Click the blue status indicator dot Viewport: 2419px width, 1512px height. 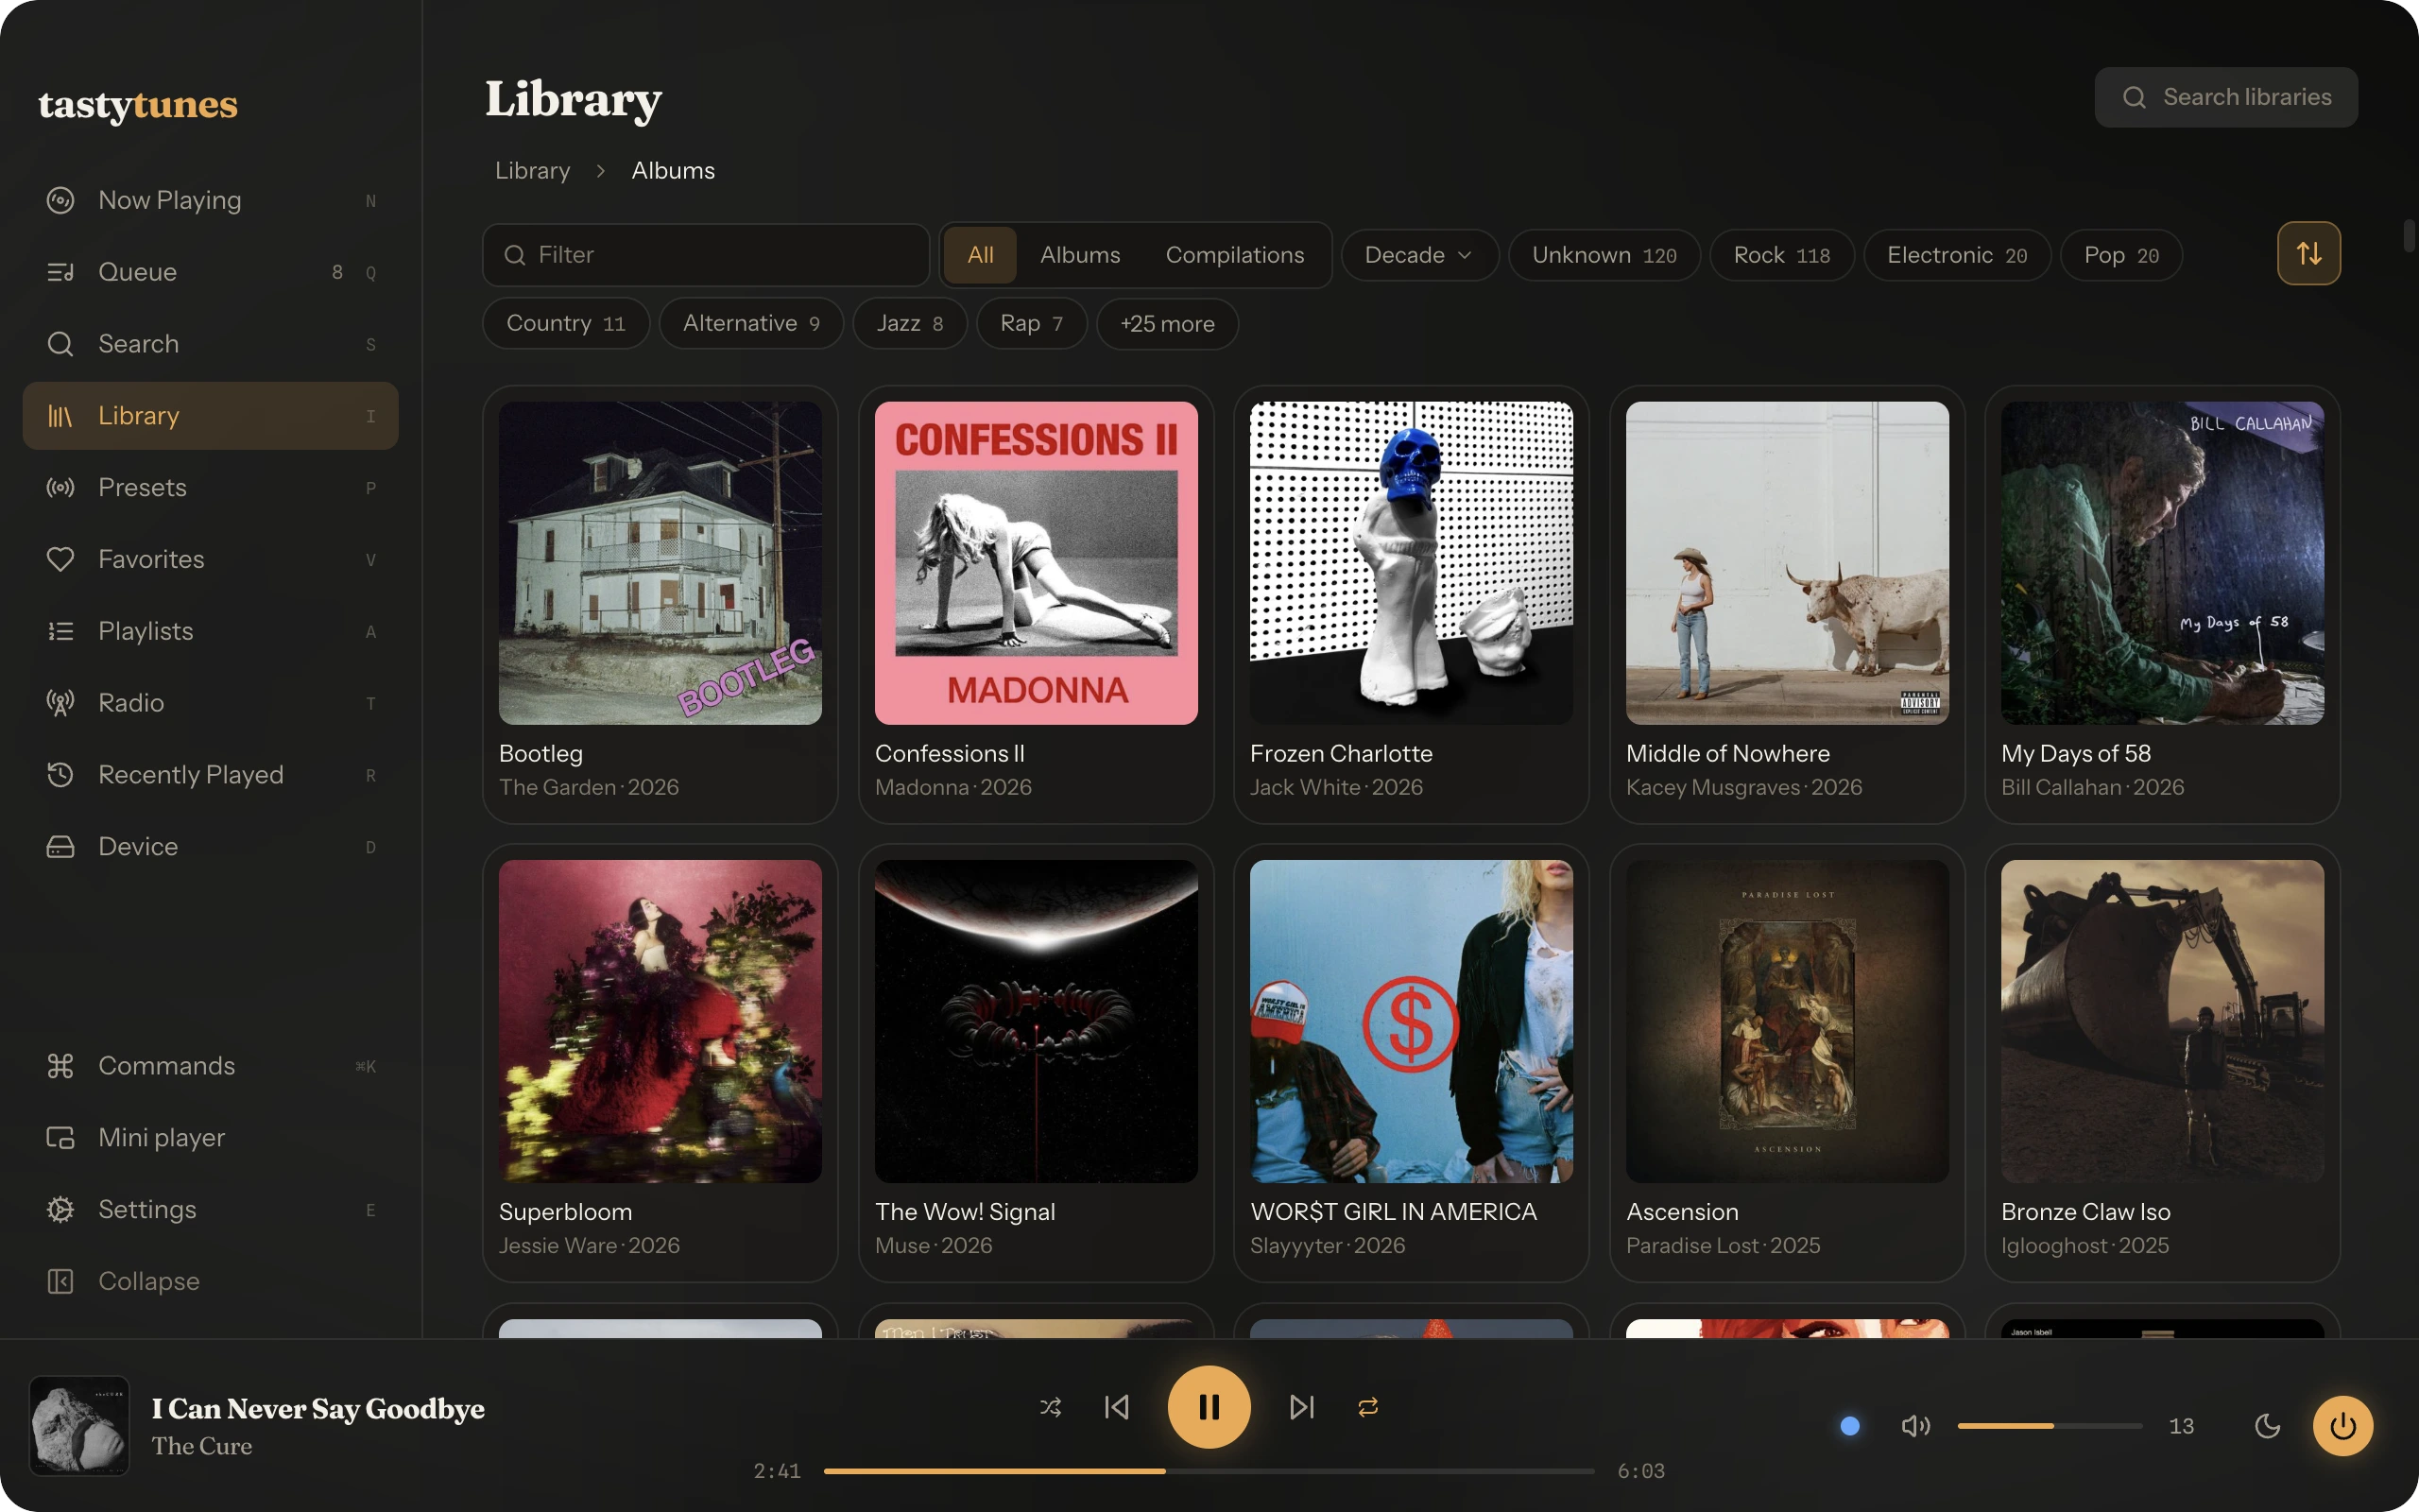point(1850,1426)
